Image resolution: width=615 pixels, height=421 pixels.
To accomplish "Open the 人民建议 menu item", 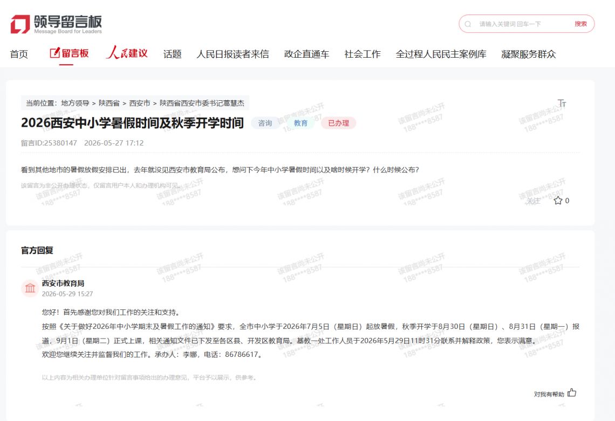I will [127, 52].
